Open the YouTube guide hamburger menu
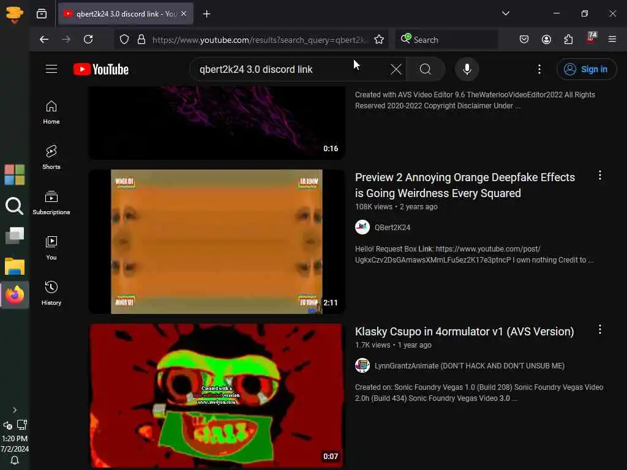Image resolution: width=627 pixels, height=470 pixels. pyautogui.click(x=51, y=69)
